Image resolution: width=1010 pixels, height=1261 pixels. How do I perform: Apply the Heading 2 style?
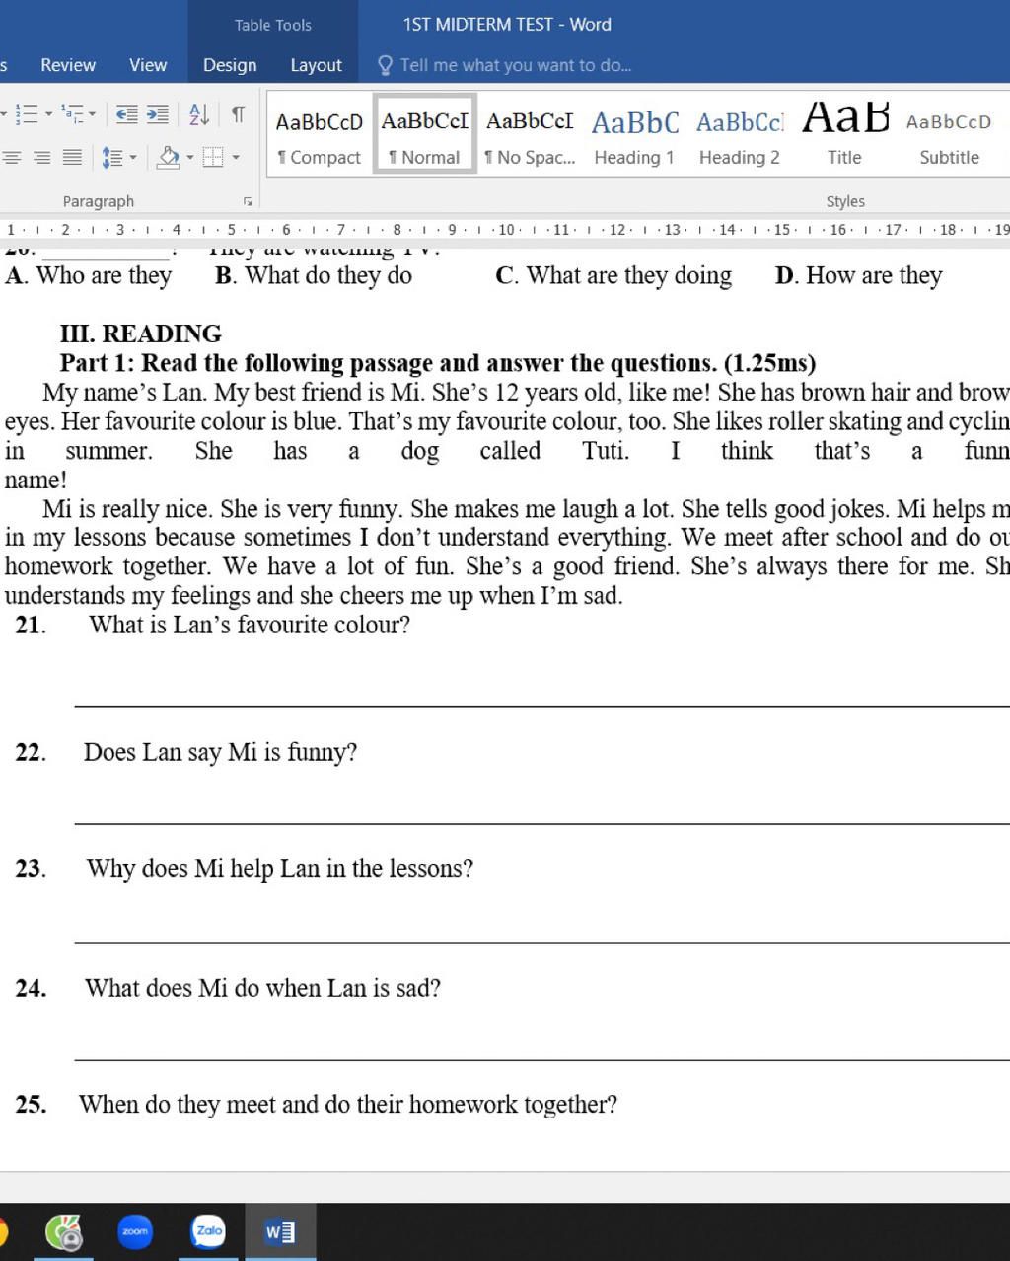(x=740, y=135)
